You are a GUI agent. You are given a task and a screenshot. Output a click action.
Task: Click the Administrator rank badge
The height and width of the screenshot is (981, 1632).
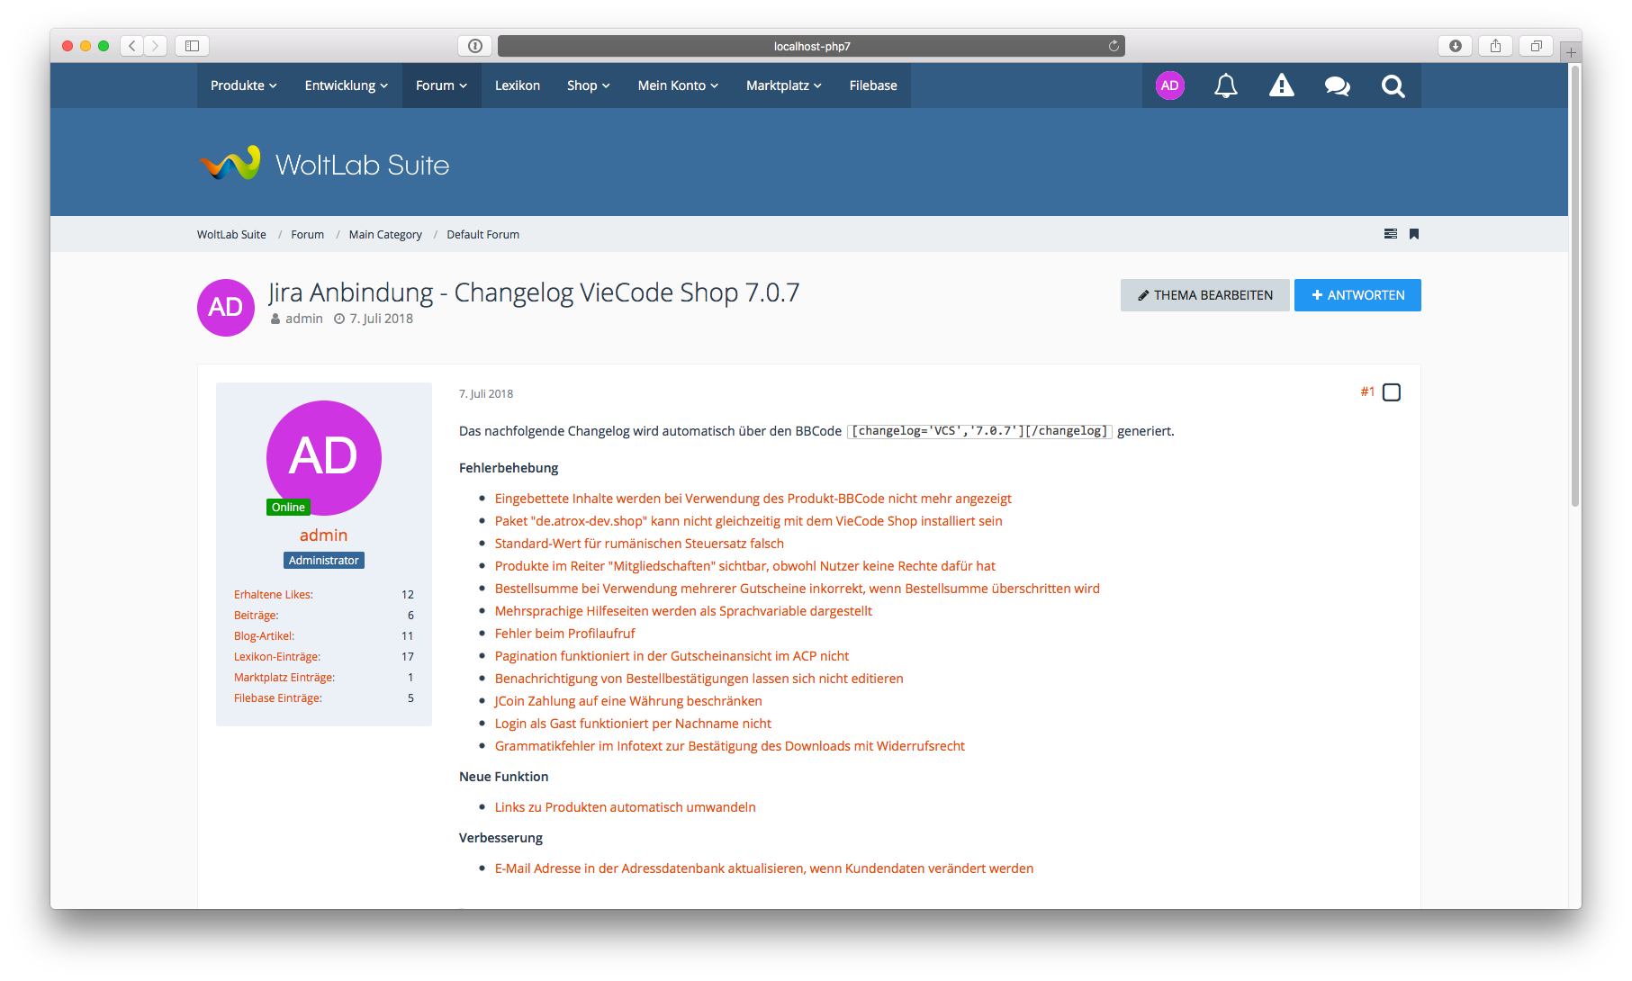coord(324,560)
